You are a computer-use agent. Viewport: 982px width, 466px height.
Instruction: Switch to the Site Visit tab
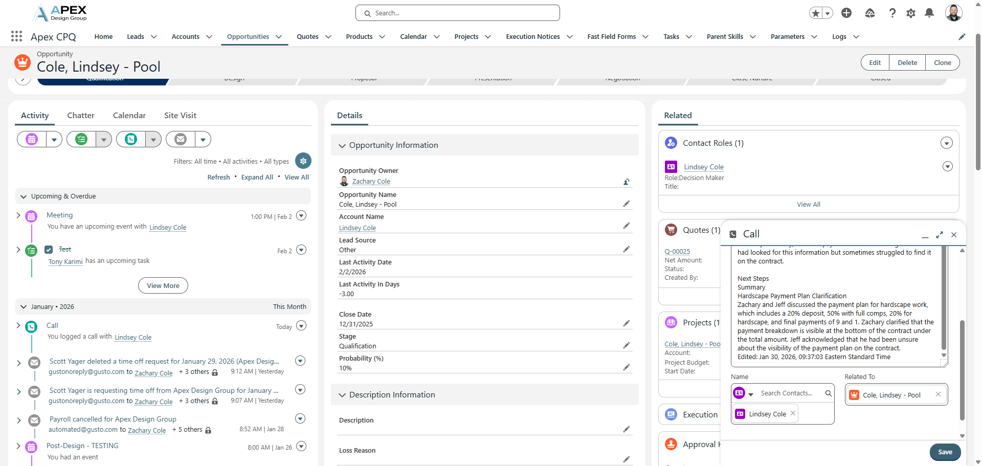click(180, 116)
